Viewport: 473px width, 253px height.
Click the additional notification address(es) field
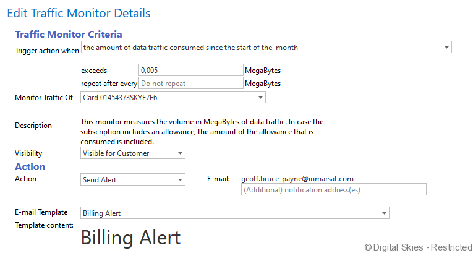(333, 189)
